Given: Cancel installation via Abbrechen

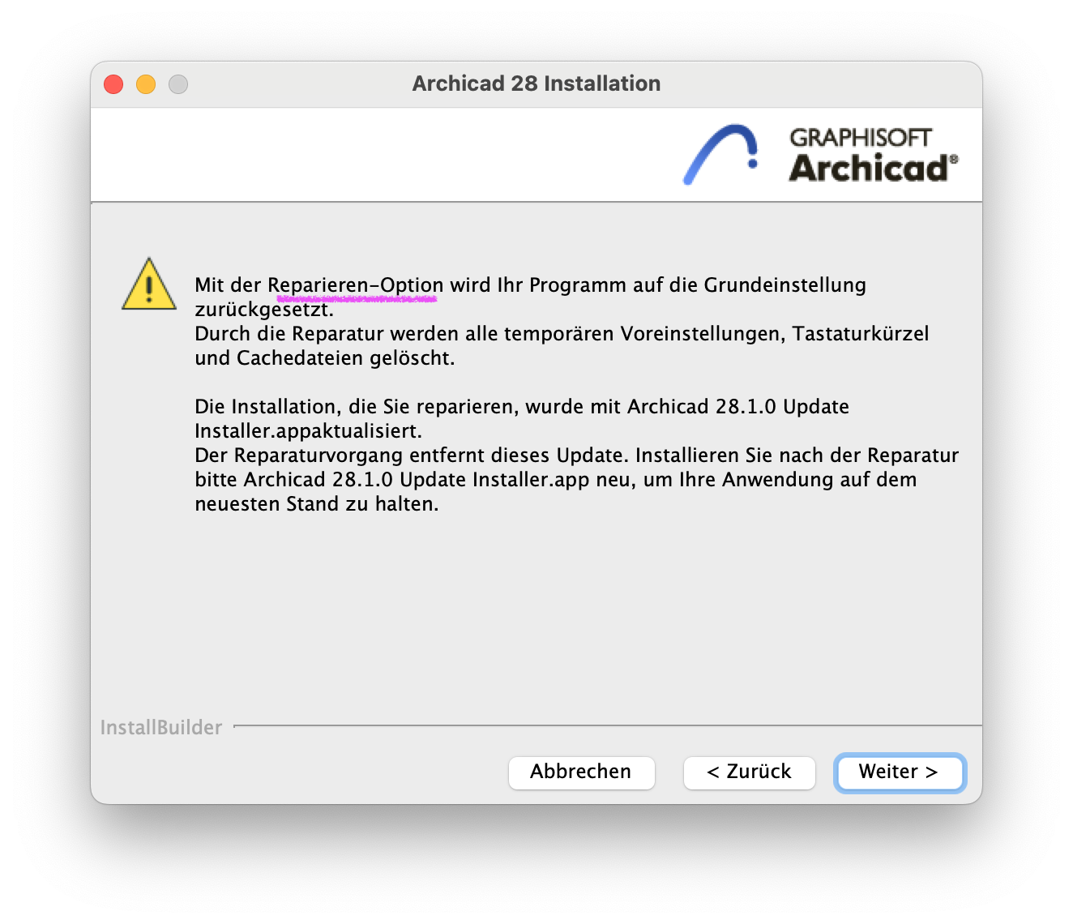Looking at the screenshot, I should (x=581, y=772).
